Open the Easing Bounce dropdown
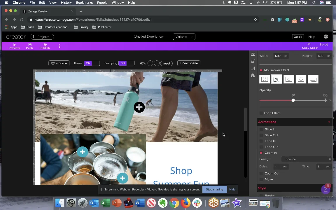The height and width of the screenshot is (210, 336). [307, 159]
